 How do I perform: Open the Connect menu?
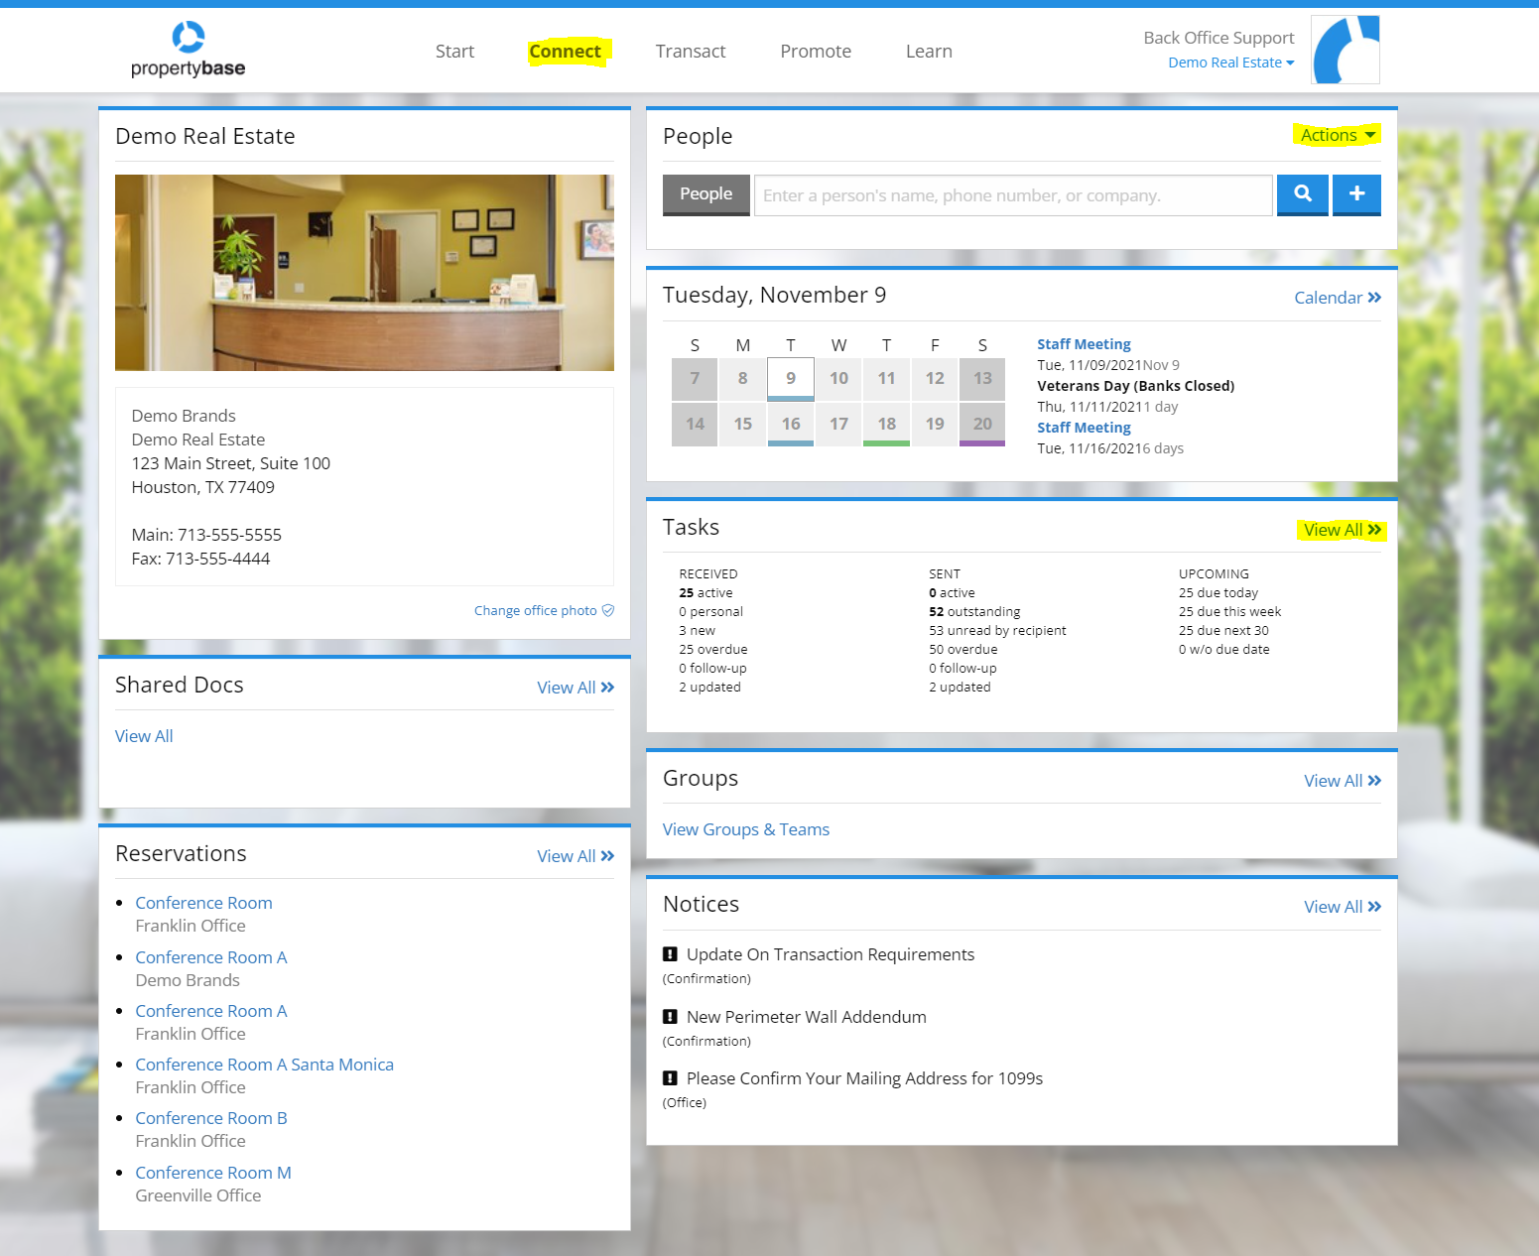(x=565, y=52)
